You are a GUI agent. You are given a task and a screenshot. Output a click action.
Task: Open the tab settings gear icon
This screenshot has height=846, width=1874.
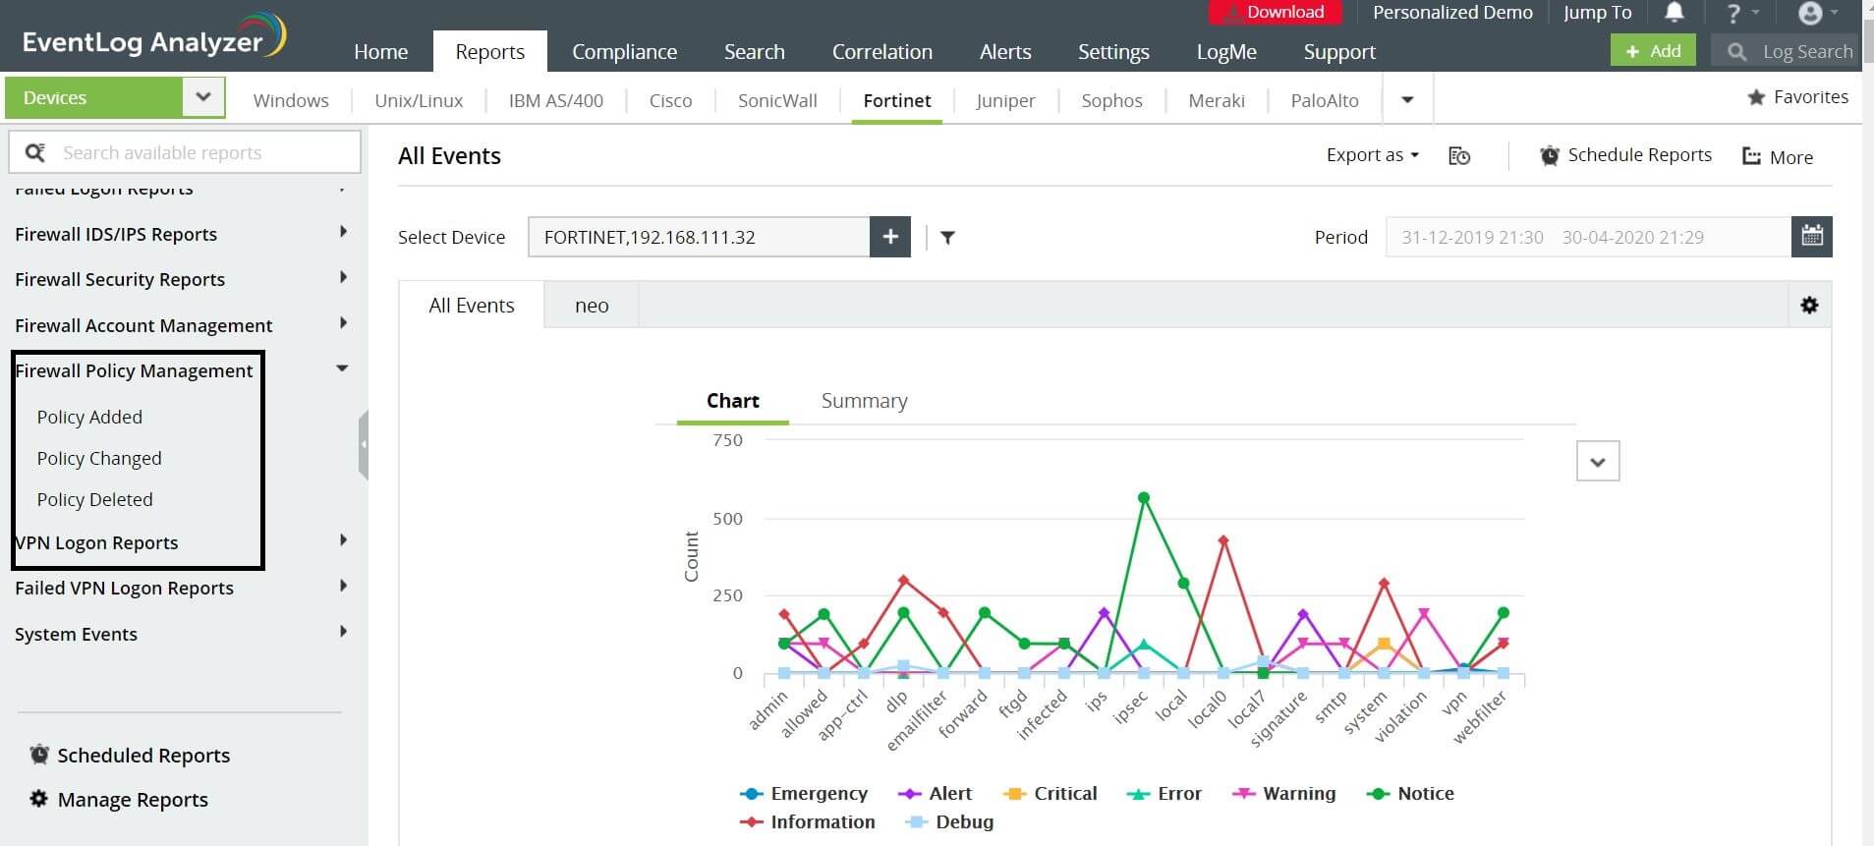pyautogui.click(x=1809, y=305)
